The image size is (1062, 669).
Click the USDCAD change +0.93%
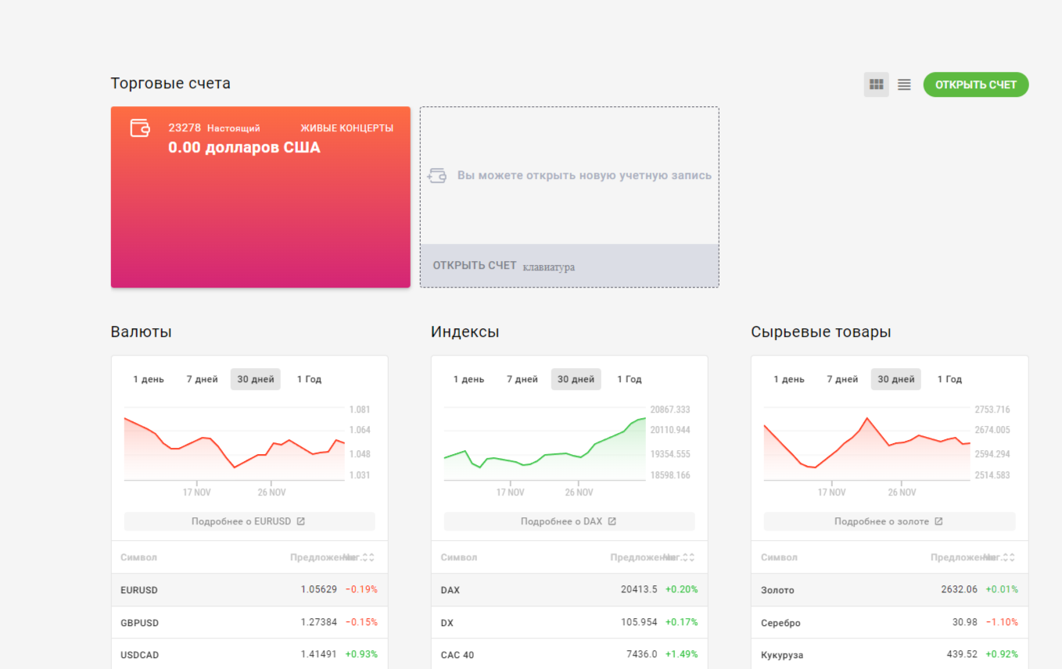[361, 655]
